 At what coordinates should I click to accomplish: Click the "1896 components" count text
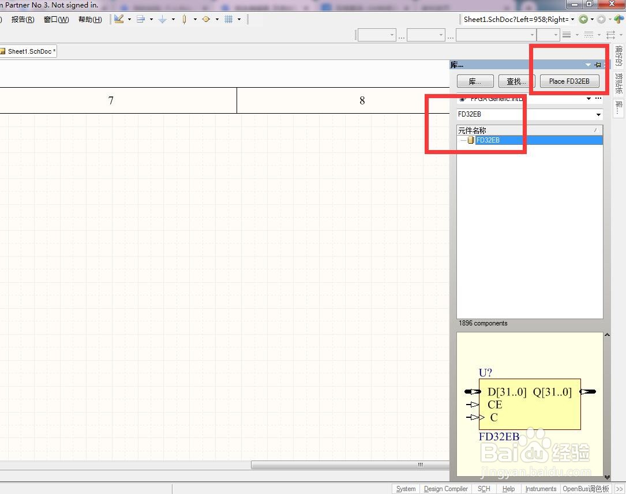(483, 323)
